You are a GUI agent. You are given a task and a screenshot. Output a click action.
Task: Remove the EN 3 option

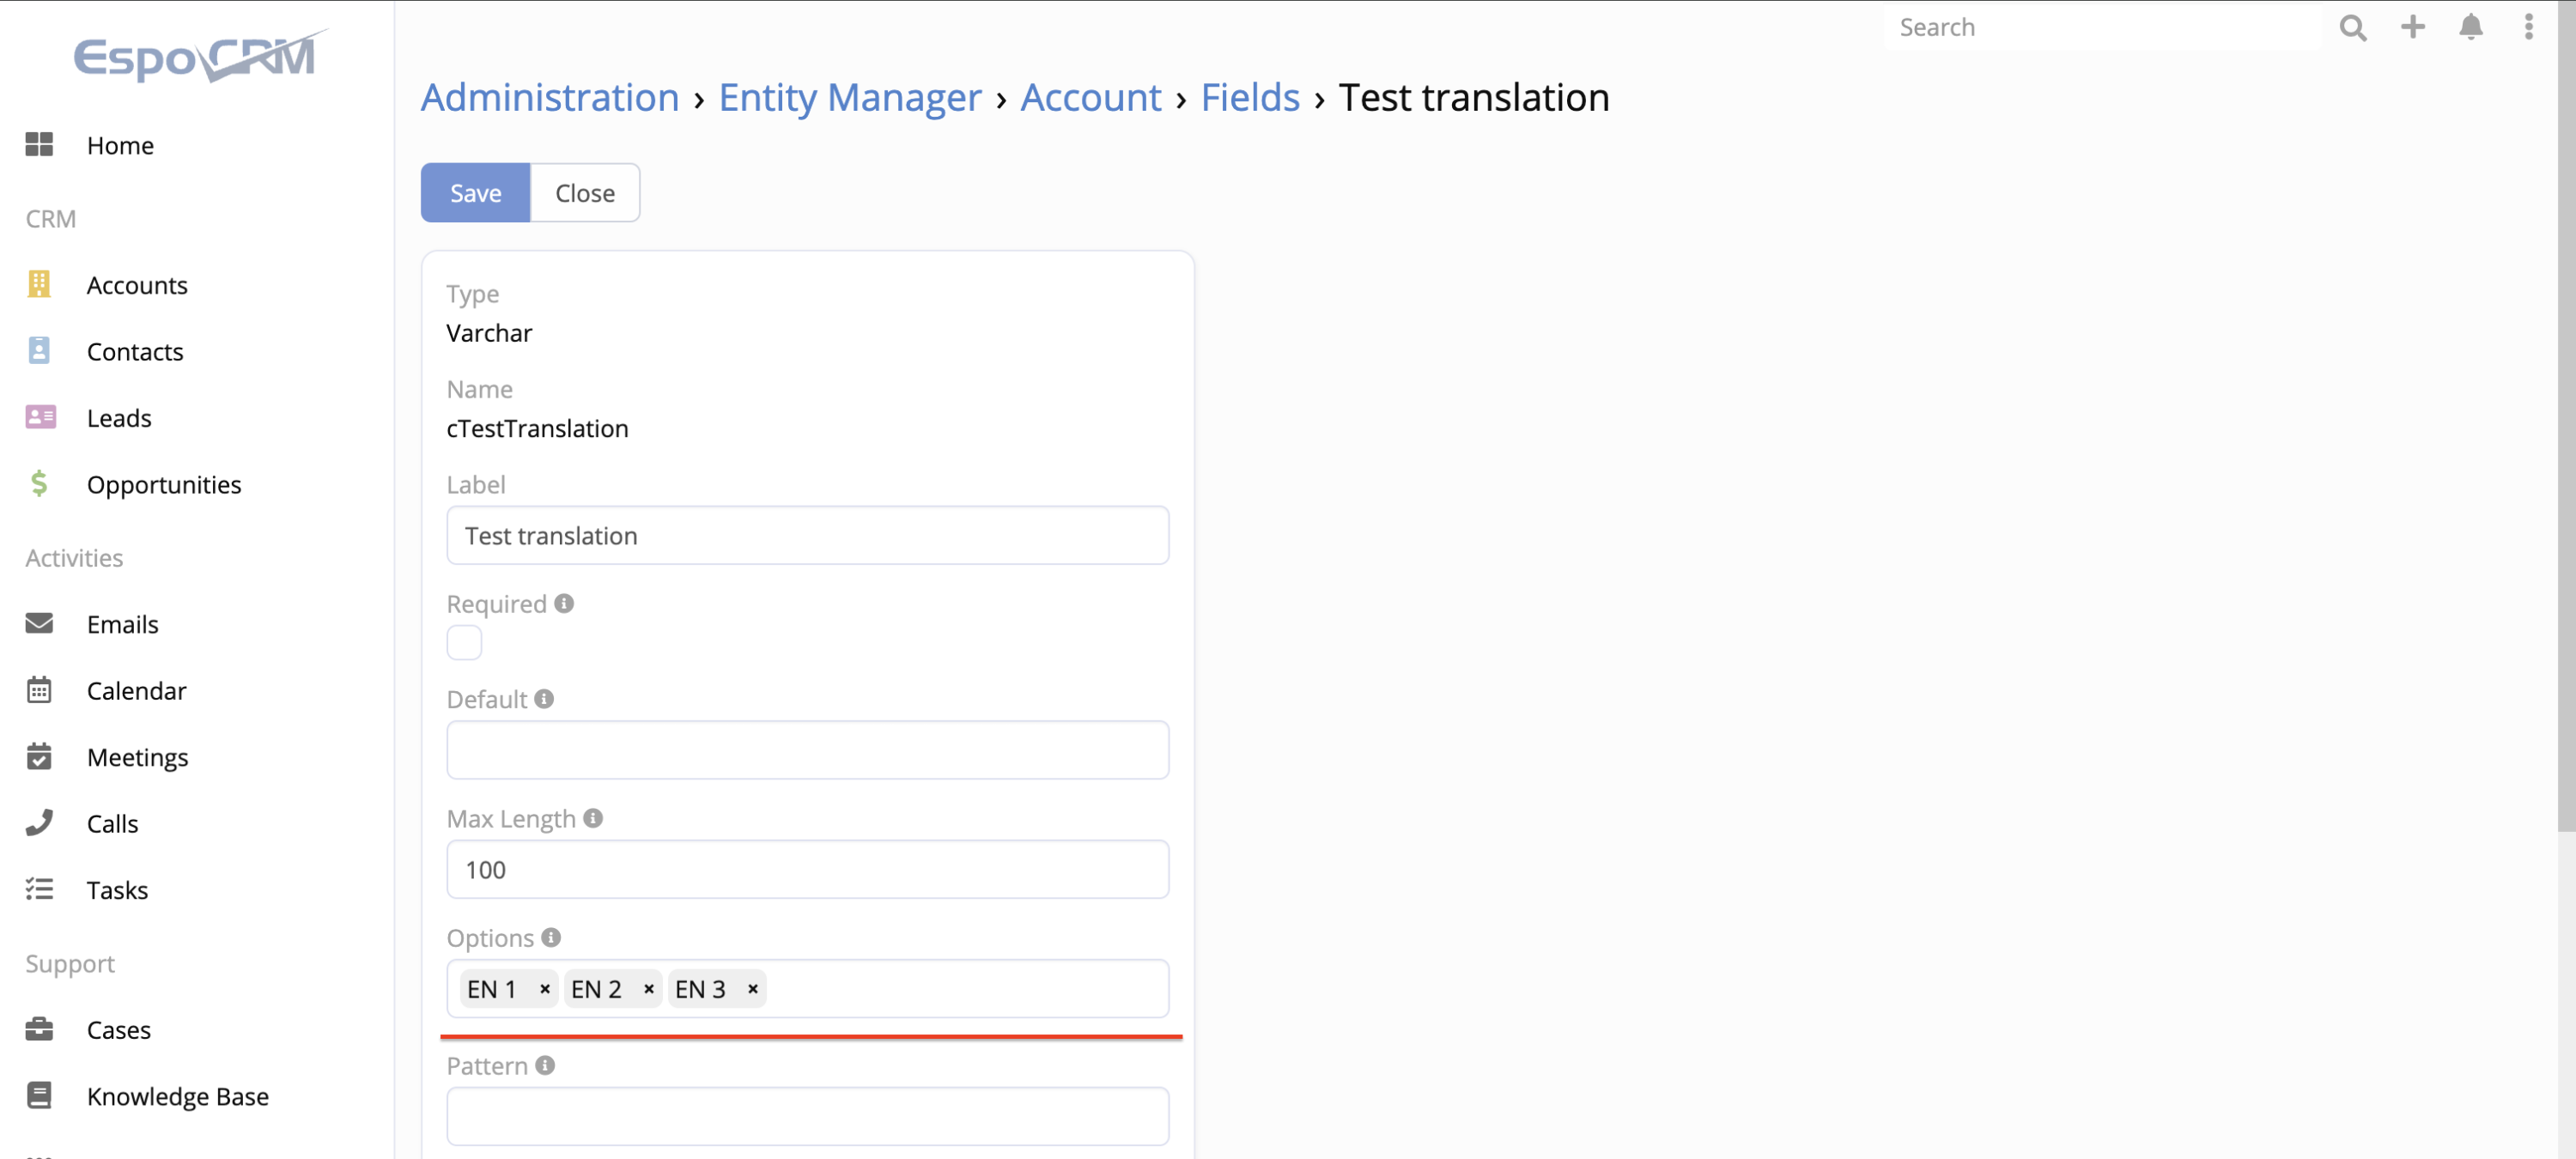753,989
